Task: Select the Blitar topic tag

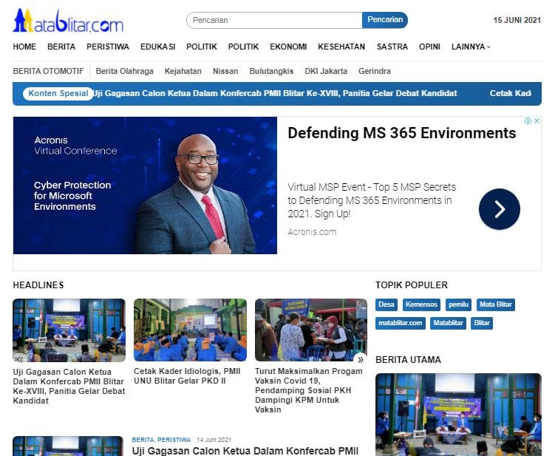Action: 482,323
